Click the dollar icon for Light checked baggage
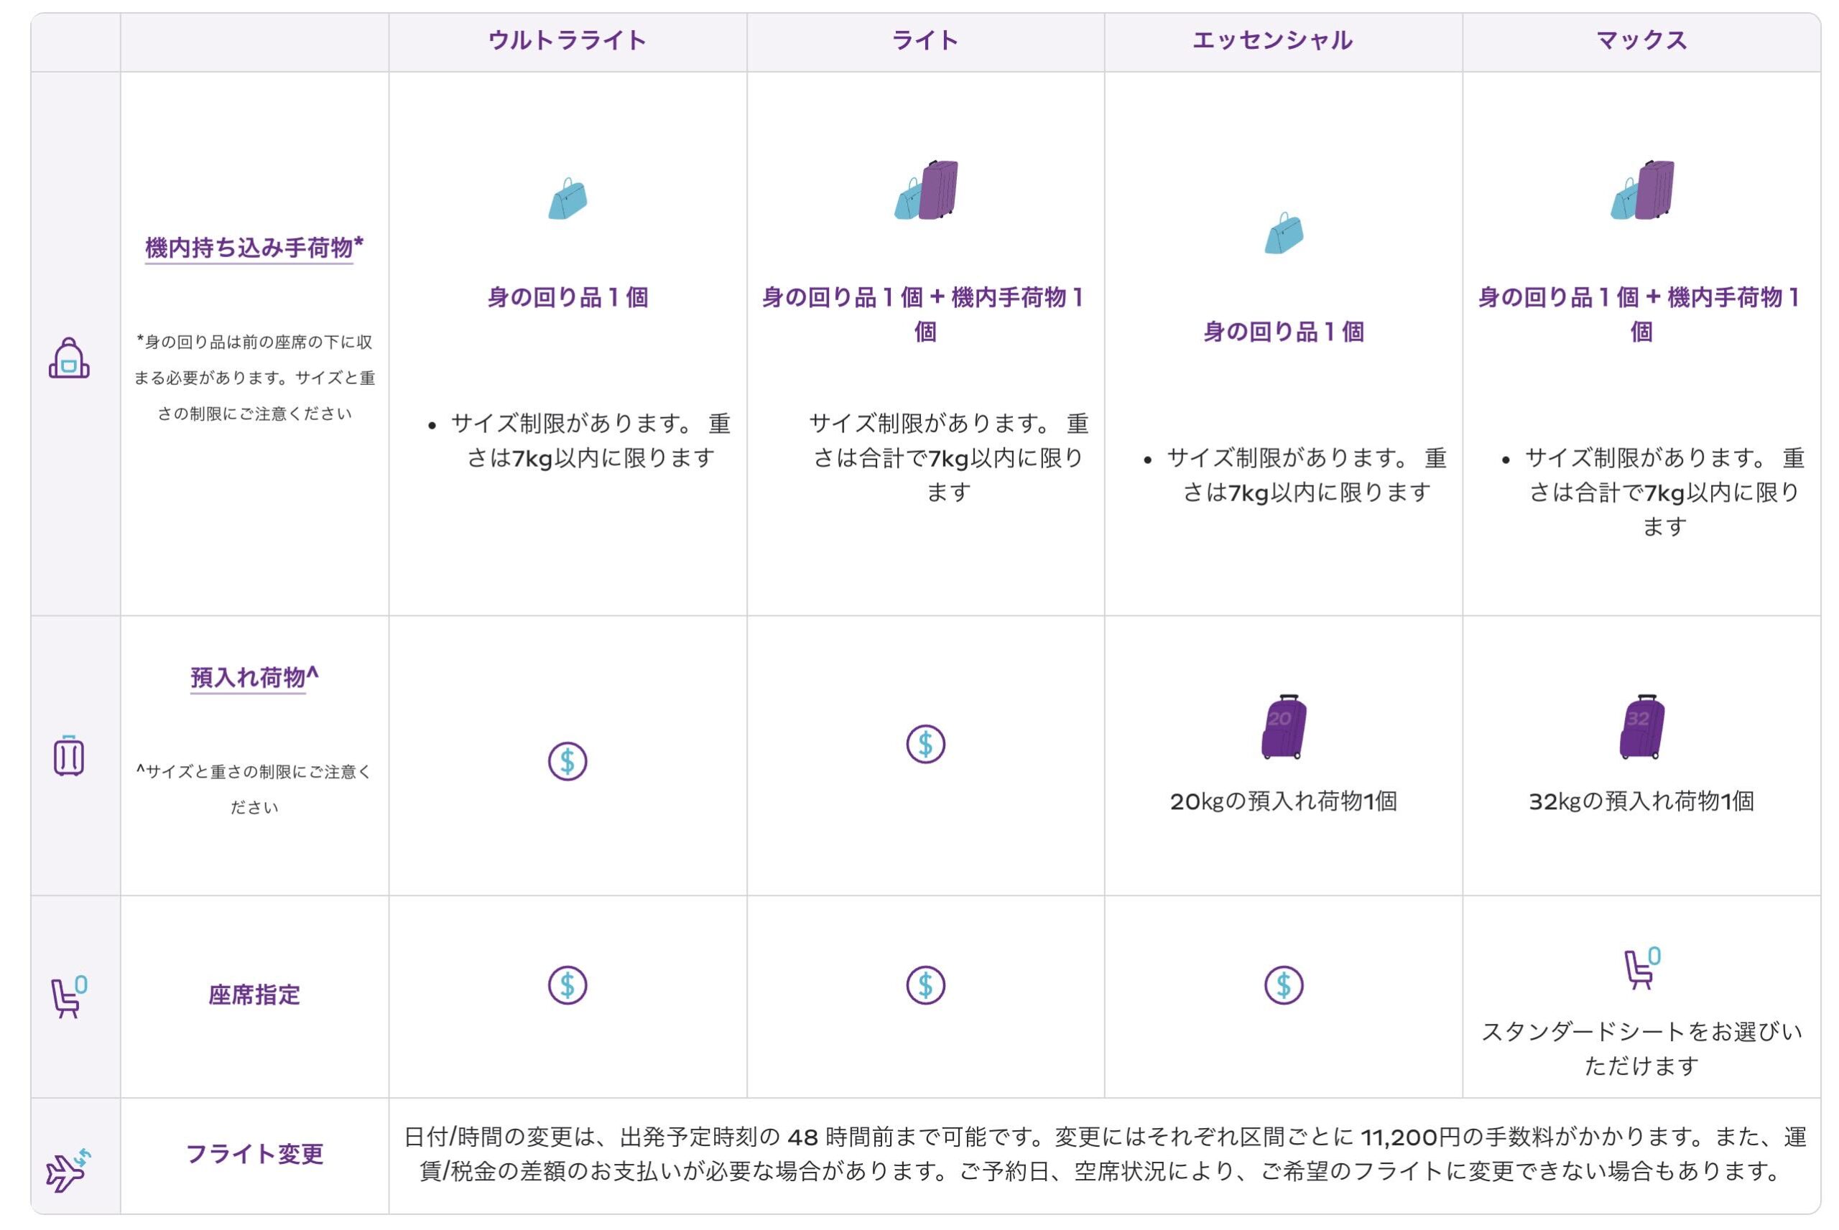The width and height of the screenshot is (1839, 1230). coord(925,744)
